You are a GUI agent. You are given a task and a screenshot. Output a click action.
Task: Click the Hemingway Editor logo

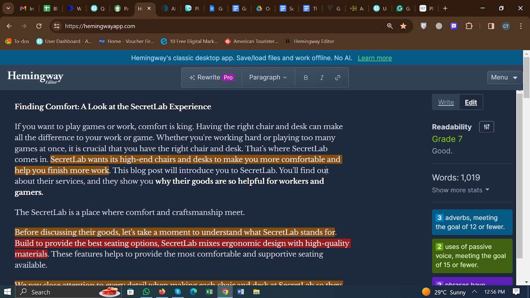[35, 77]
